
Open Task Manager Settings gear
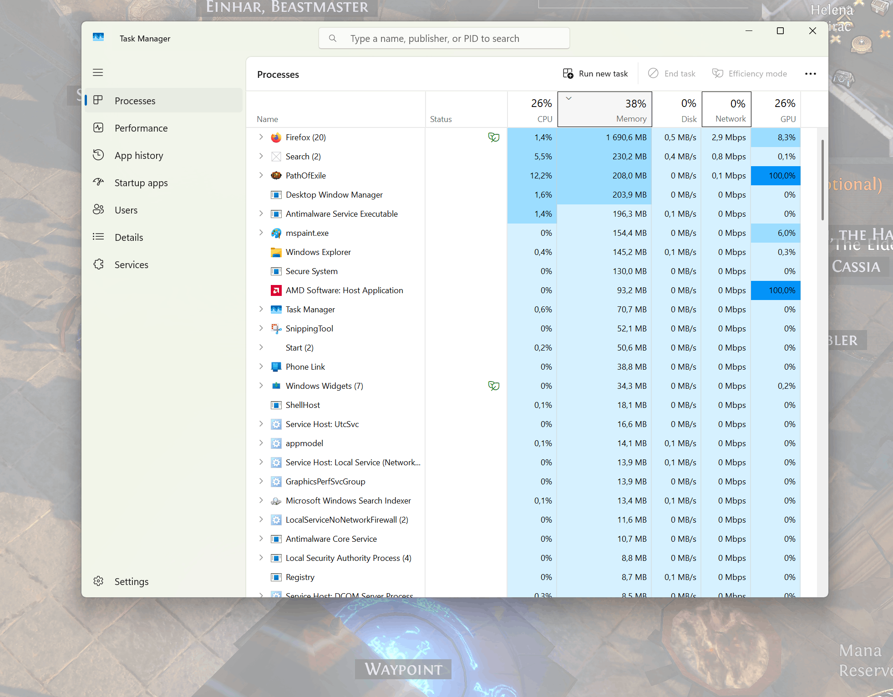[x=98, y=581]
